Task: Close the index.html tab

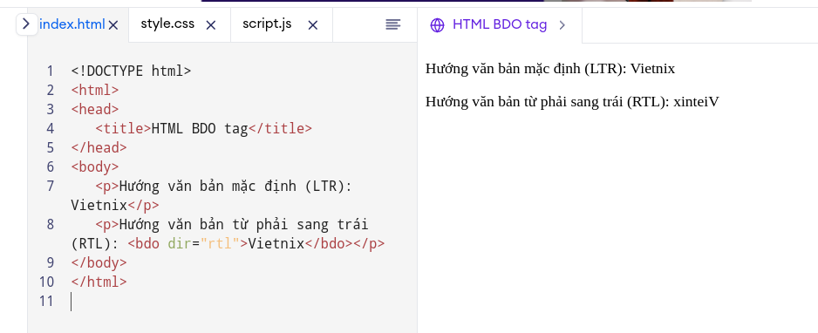Action: pyautogui.click(x=113, y=25)
